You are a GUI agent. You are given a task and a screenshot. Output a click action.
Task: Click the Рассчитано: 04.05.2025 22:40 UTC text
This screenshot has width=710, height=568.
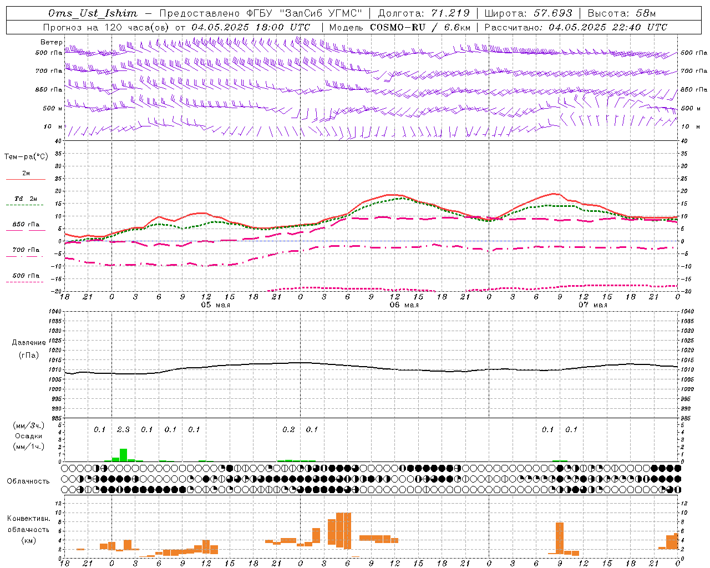[x=576, y=27]
